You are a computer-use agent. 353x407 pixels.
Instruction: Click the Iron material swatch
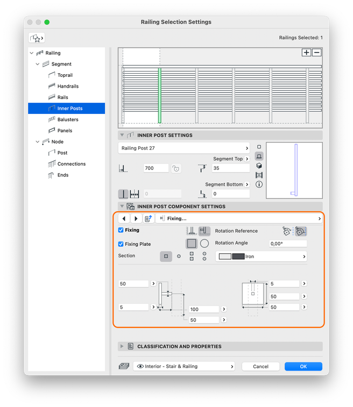click(232, 256)
